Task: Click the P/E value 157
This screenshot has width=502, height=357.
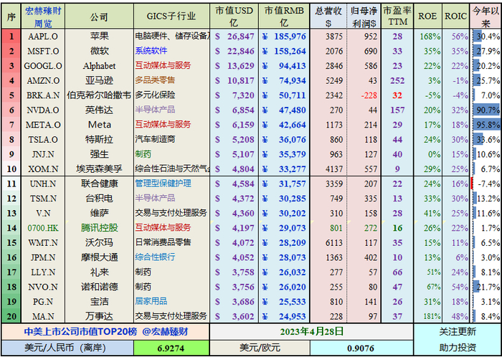Action: [397, 110]
